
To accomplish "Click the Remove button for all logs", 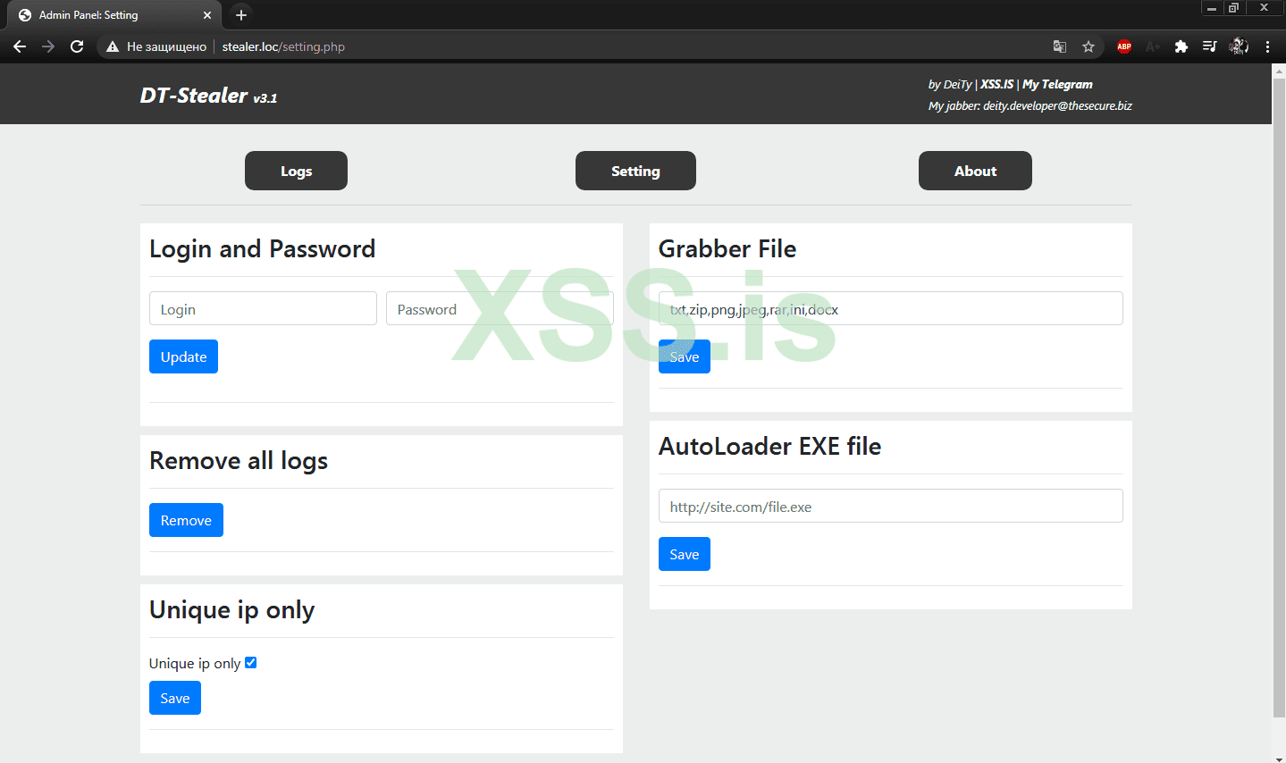I will [x=186, y=520].
